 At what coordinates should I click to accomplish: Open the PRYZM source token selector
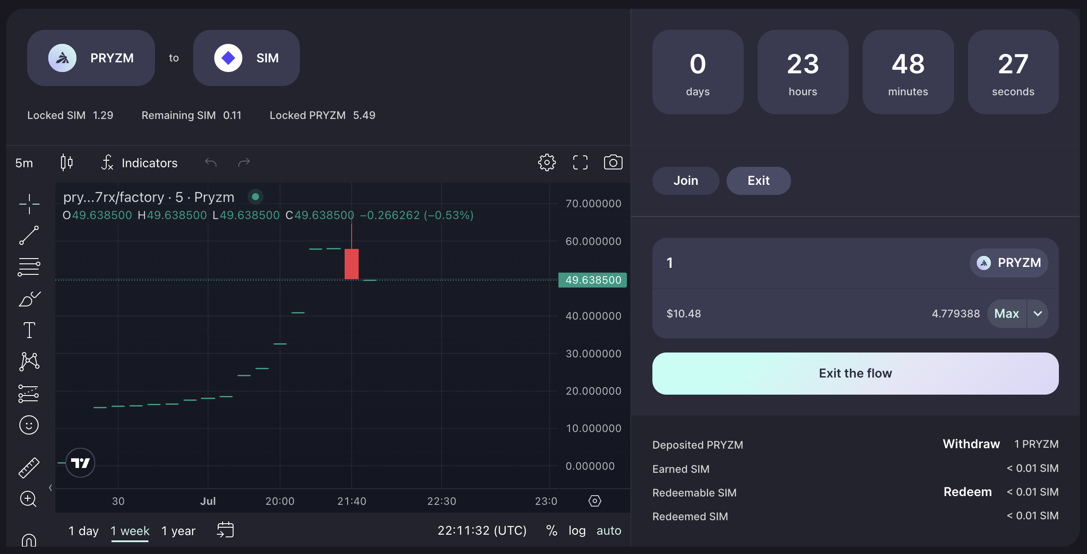click(91, 58)
